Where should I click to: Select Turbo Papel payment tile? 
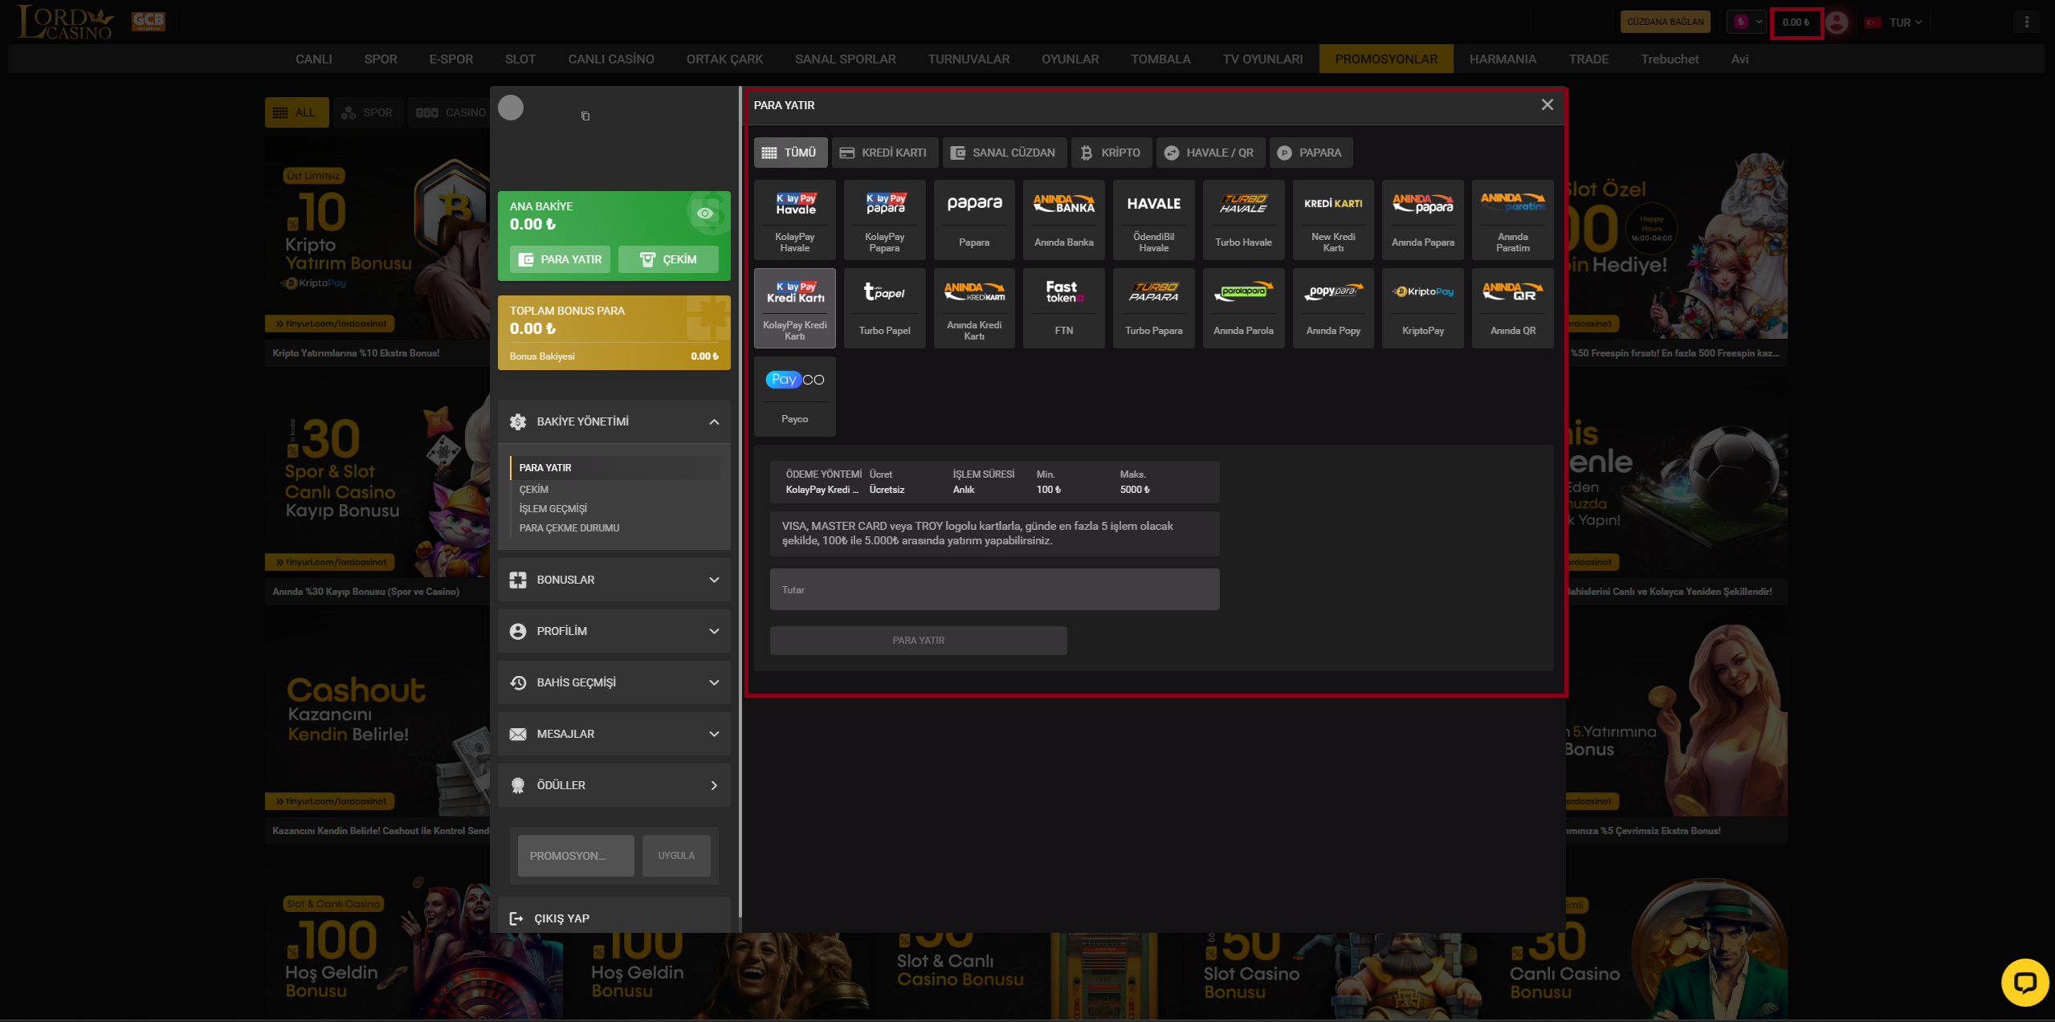[x=885, y=308]
